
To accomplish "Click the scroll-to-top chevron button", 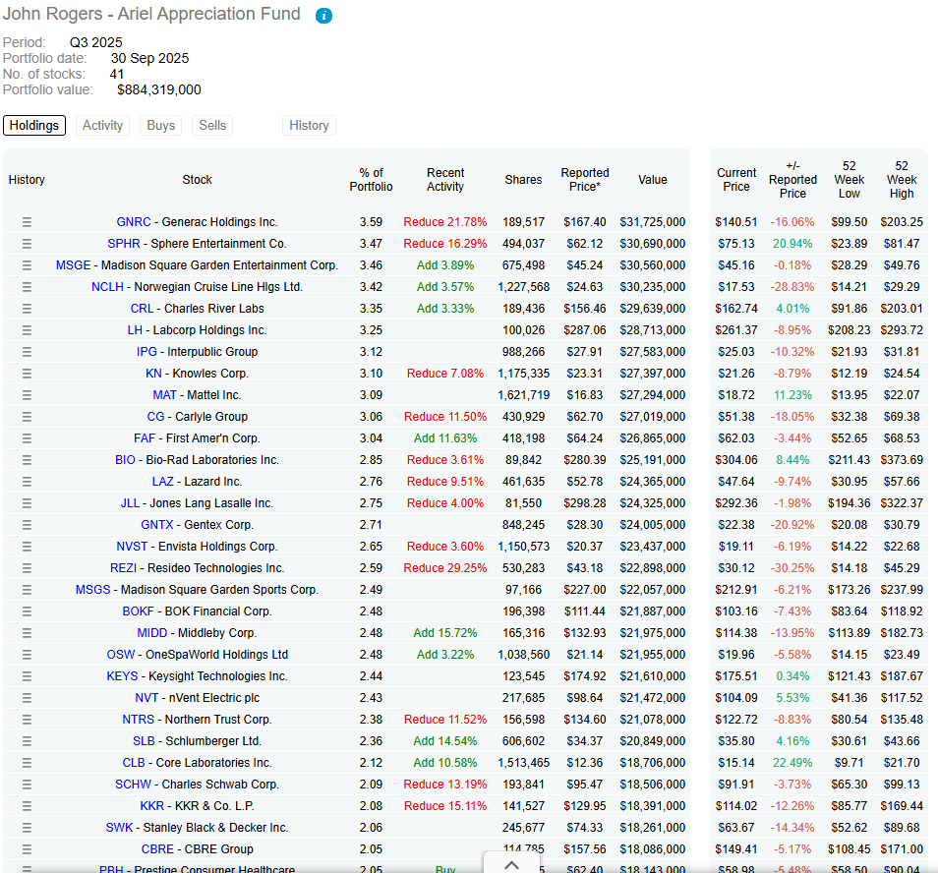I will tap(511, 863).
